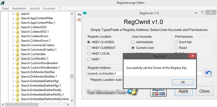This screenshot has height=107, width=217.
Task: Click the tree vertical scrollbar thumb
Action: 72,76
